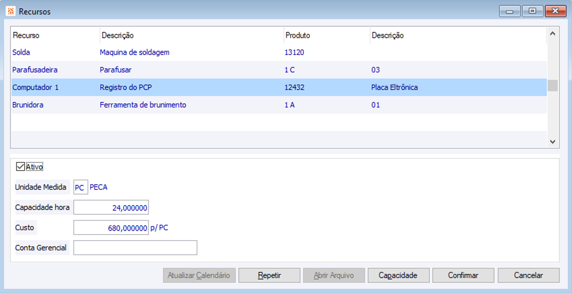Viewport: 572px width, 293px height.
Task: Click the Ferramenta de brunimento cell
Action: coord(143,104)
